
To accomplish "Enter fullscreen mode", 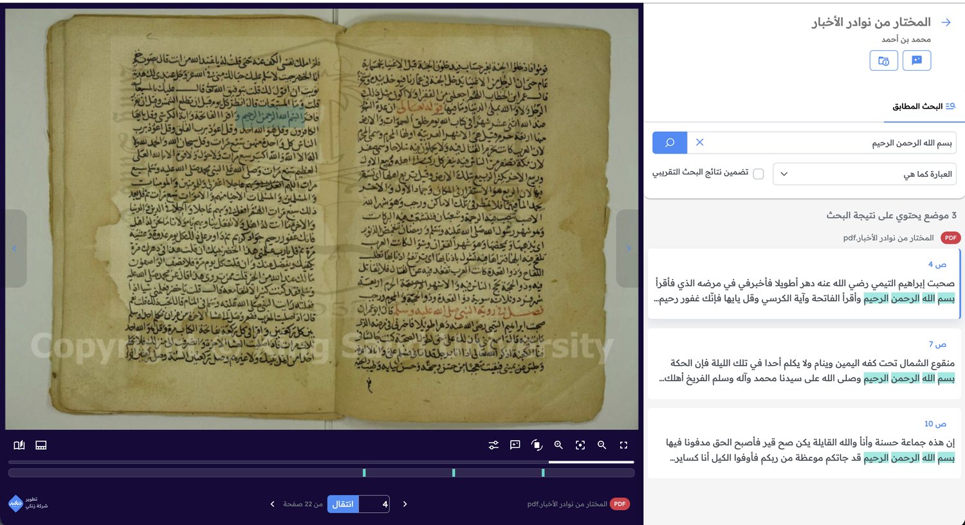I will (x=623, y=445).
